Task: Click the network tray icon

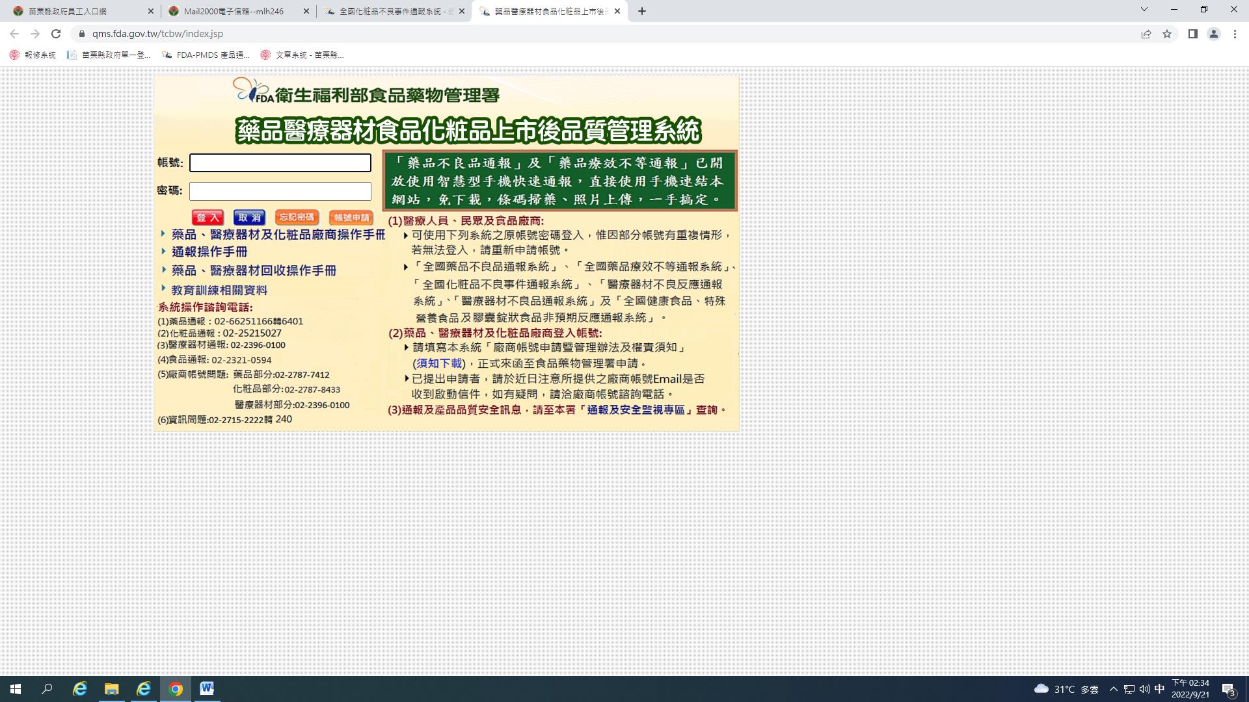Action: [1129, 689]
